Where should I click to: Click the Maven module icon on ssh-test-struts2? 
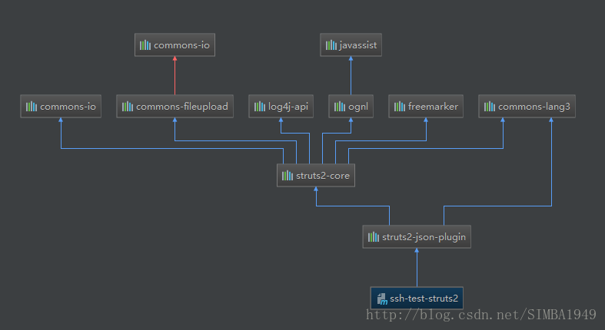(382, 299)
